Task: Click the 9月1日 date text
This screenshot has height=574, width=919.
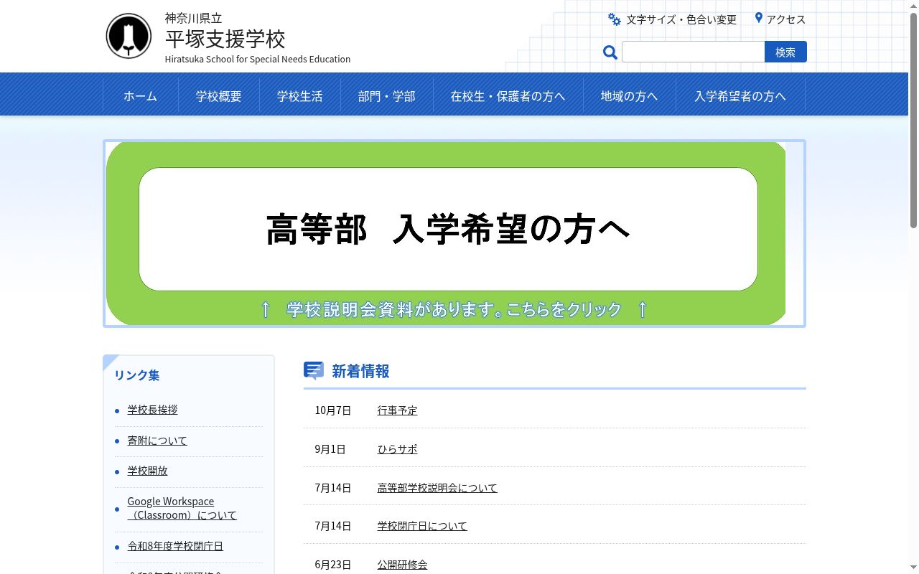Action: [330, 449]
